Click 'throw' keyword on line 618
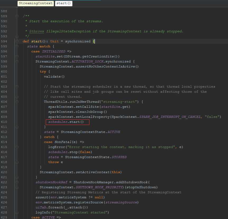 tap(53, 162)
